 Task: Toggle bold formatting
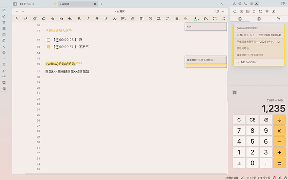[x=79, y=18]
